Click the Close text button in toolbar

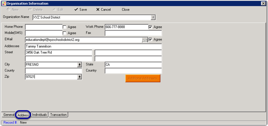point(125,10)
